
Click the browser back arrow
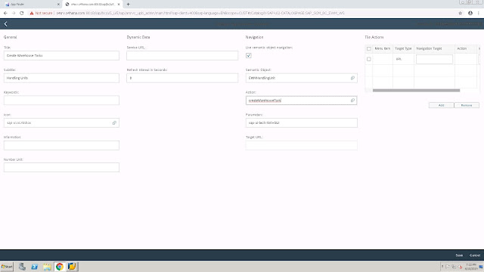click(x=5, y=13)
